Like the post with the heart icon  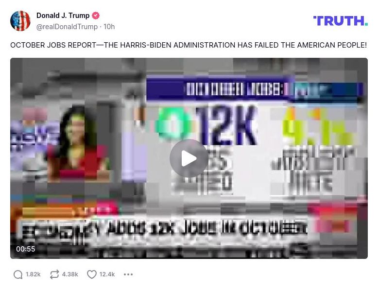click(x=92, y=274)
